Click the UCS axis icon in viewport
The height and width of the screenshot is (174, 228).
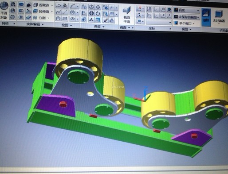[142, 94]
